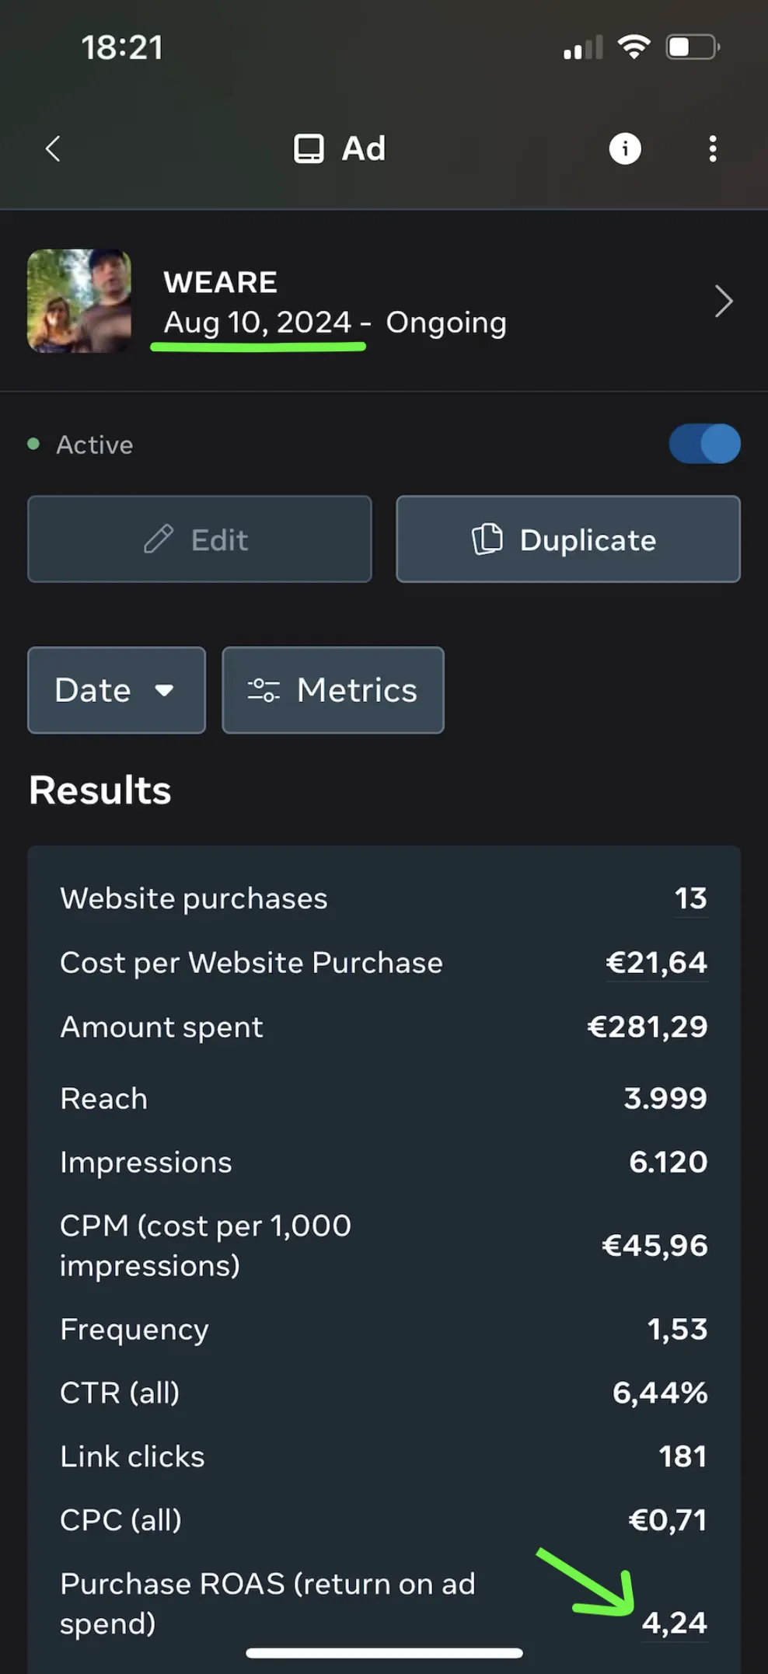
Task: Tap the pencil icon on Edit
Action: pos(159,539)
